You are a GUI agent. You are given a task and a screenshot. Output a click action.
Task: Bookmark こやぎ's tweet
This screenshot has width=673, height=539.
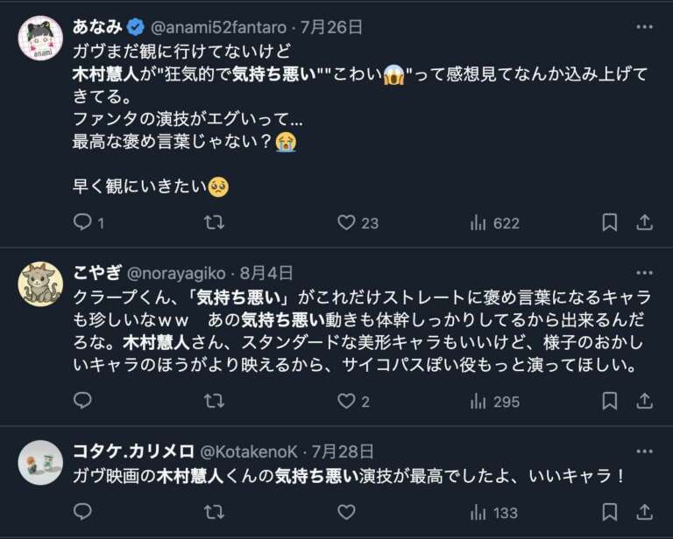pos(610,401)
